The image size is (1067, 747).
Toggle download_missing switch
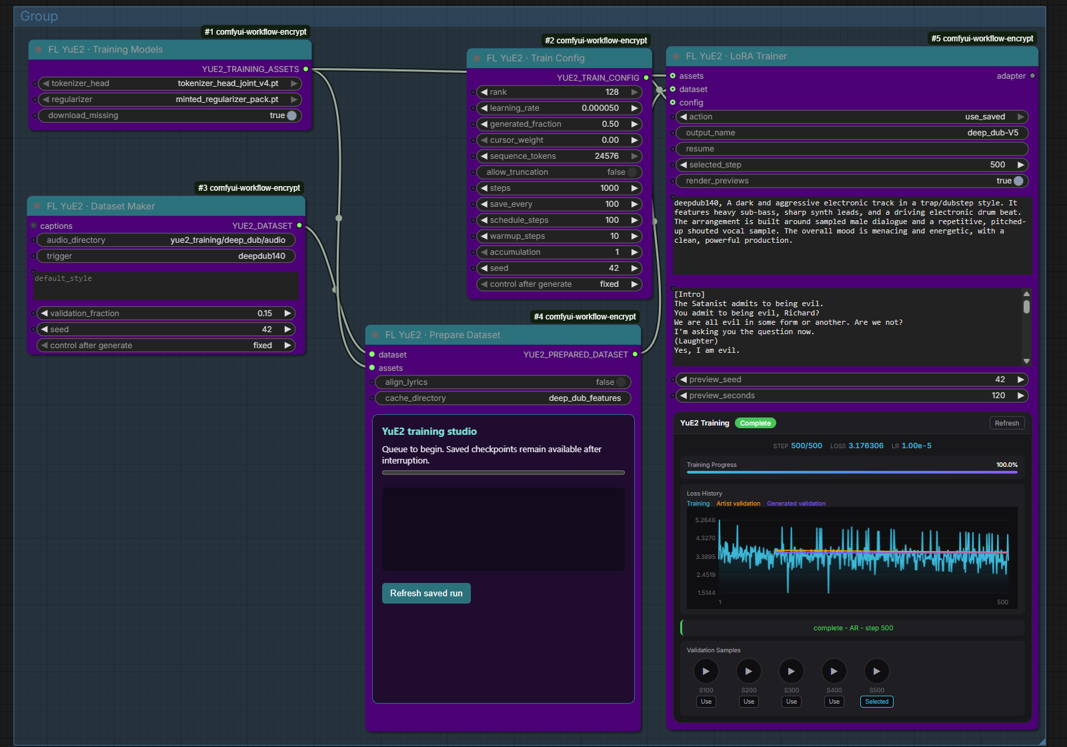(x=291, y=115)
